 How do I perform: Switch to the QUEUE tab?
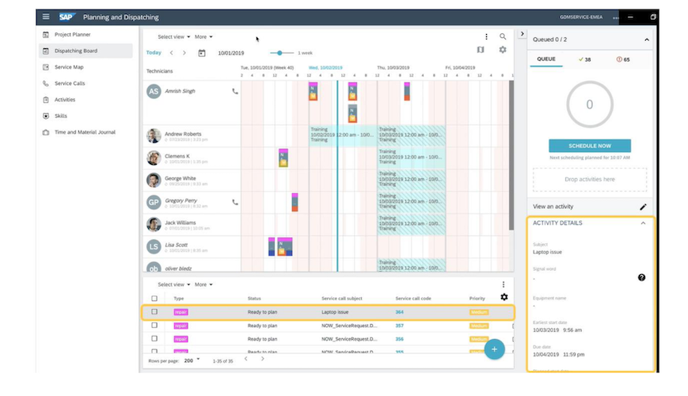tap(546, 59)
